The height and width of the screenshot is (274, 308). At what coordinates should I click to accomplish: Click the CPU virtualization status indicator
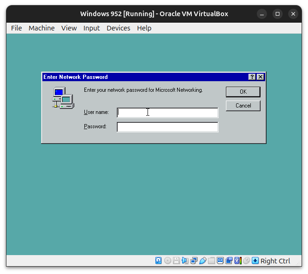238,261
